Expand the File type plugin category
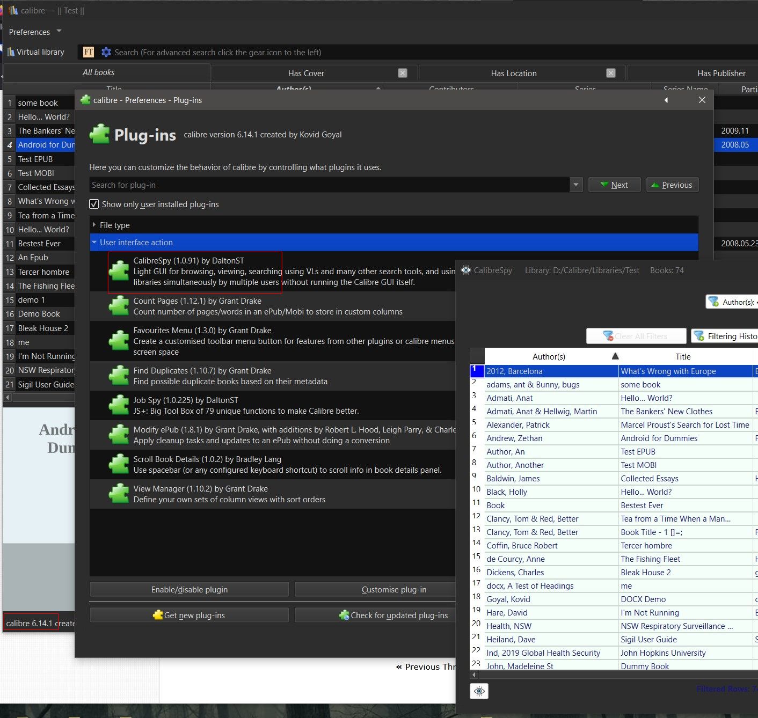 coord(94,225)
